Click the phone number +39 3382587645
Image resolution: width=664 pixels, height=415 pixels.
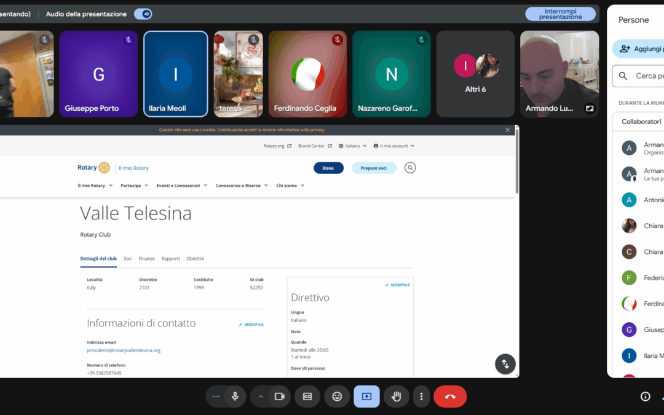click(104, 373)
